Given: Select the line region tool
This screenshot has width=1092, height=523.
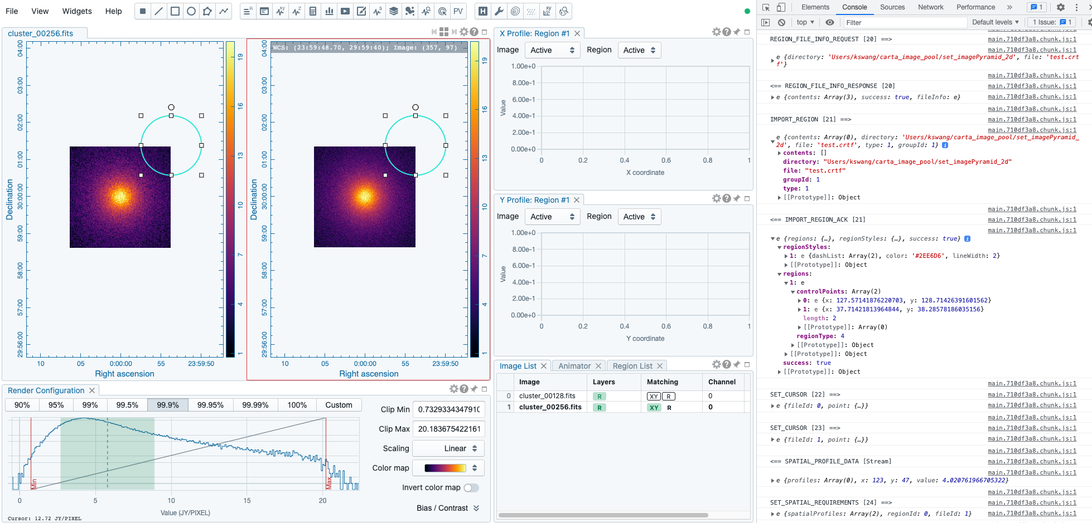Looking at the screenshot, I should tap(159, 11).
